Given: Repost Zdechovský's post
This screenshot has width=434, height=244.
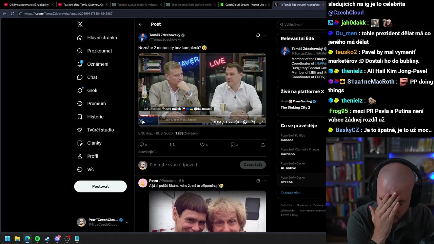Looking at the screenshot, I should pyautogui.click(x=172, y=145).
